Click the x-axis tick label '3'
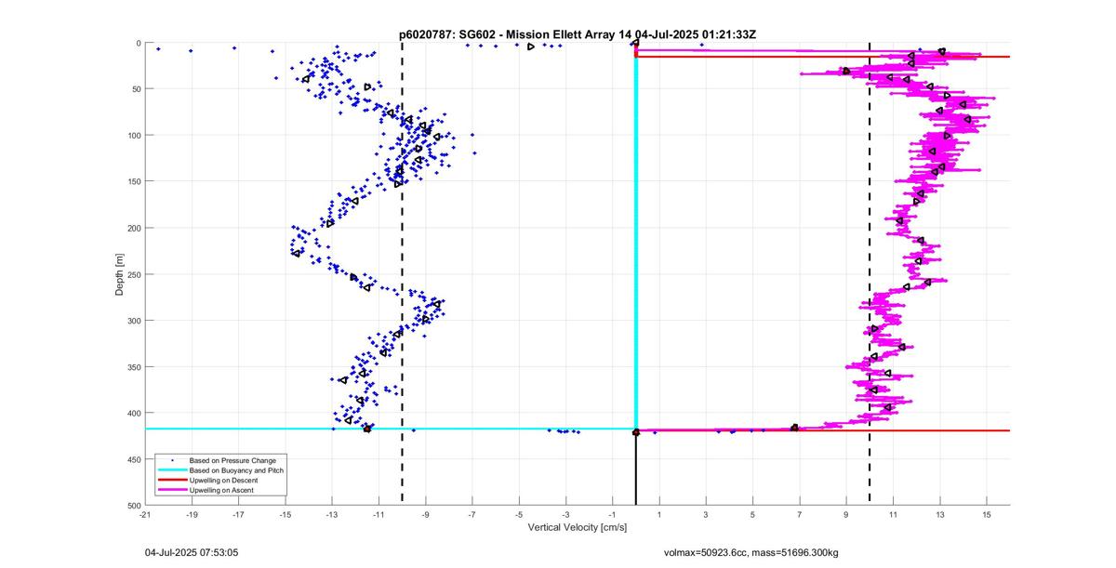The image size is (1116, 568). [x=706, y=514]
